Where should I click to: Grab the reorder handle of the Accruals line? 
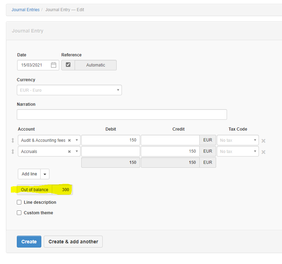13,152
